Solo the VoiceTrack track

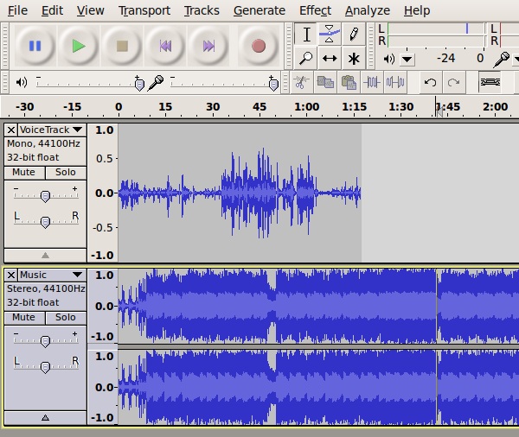tap(66, 172)
